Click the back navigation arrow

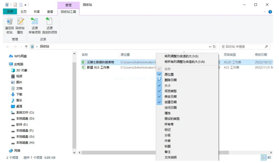pos(8,47)
